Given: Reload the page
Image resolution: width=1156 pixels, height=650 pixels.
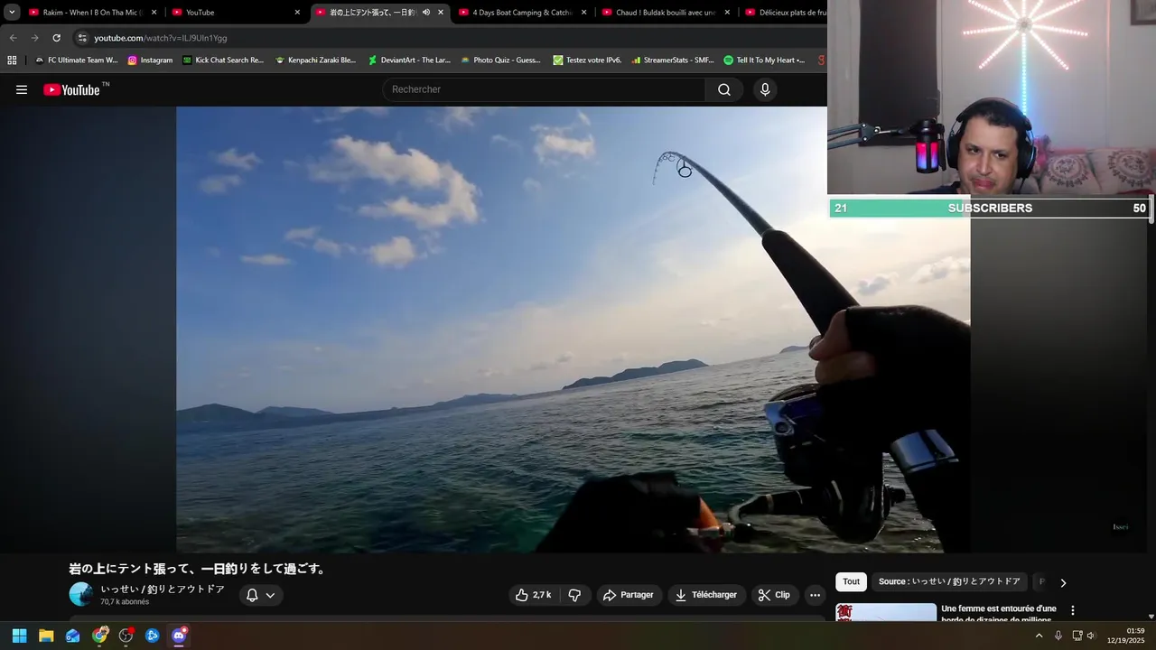Looking at the screenshot, I should (x=56, y=38).
